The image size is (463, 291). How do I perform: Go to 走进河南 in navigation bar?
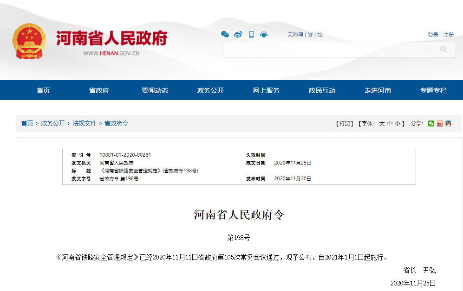[x=378, y=90]
